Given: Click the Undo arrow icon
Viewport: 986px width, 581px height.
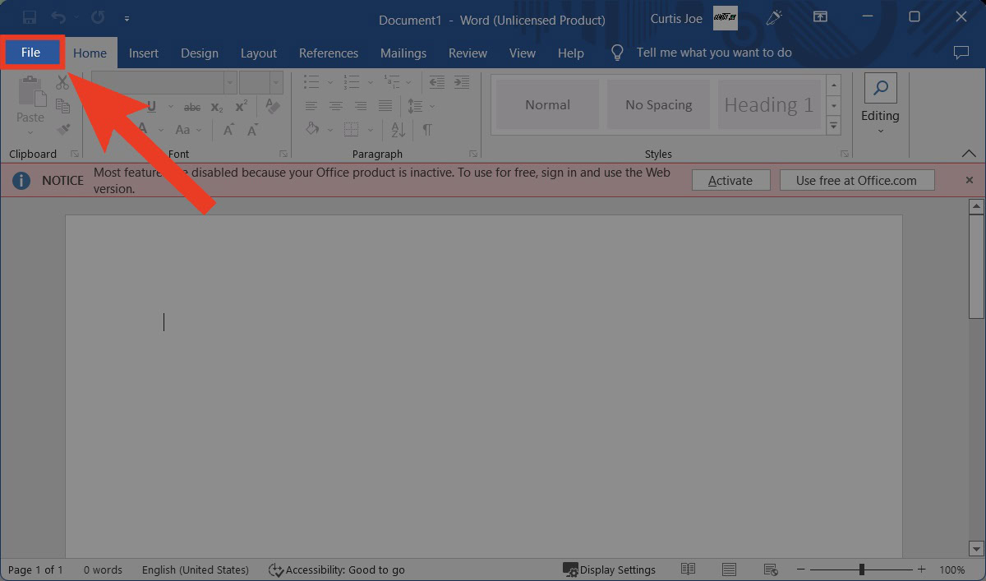Looking at the screenshot, I should click(x=58, y=17).
